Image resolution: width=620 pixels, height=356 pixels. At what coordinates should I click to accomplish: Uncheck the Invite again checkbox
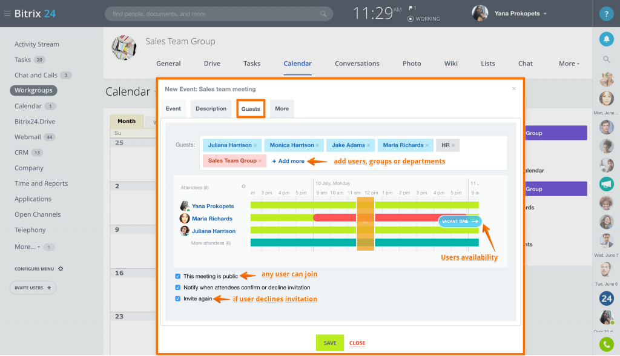click(178, 298)
